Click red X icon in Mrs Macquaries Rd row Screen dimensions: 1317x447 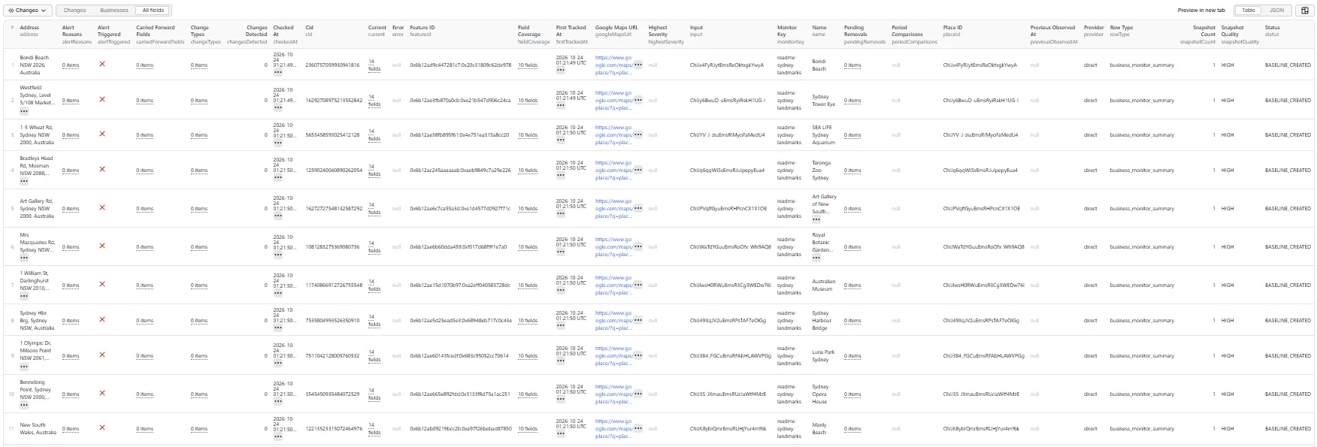click(x=102, y=246)
